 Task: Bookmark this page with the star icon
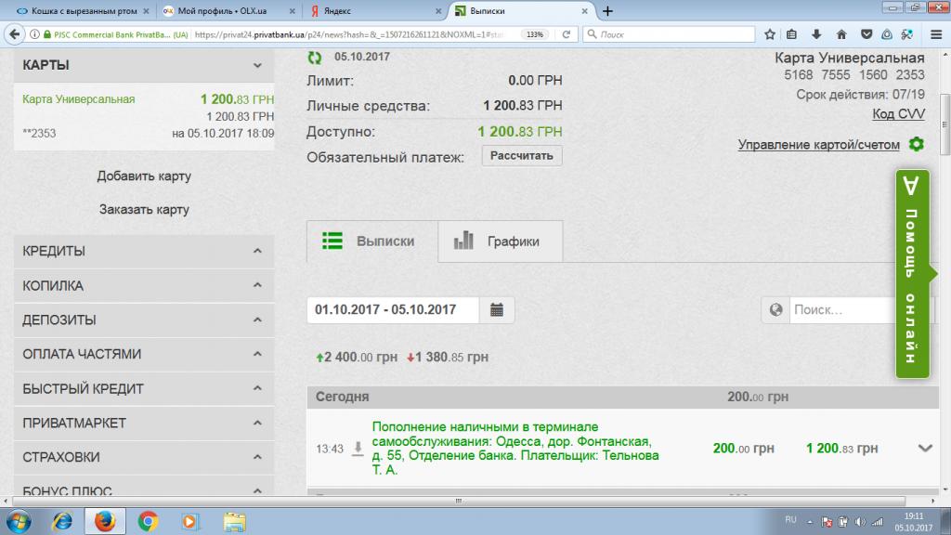click(770, 34)
